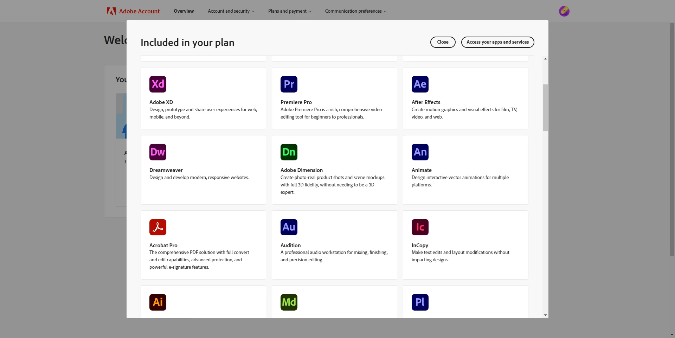The width and height of the screenshot is (675, 338).
Task: Click 'Design, prototype and share user experiences' description
Action: 203,113
